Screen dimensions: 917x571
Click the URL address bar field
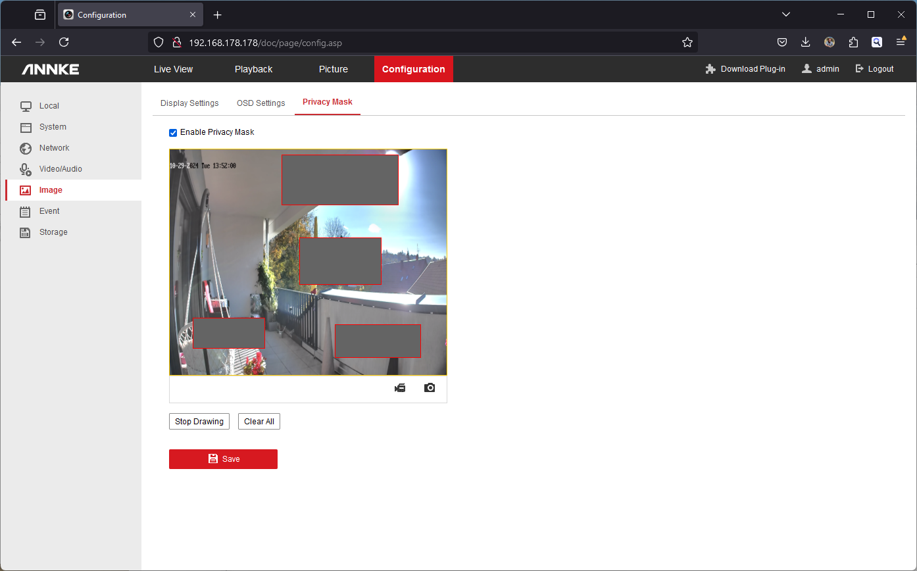pos(428,43)
